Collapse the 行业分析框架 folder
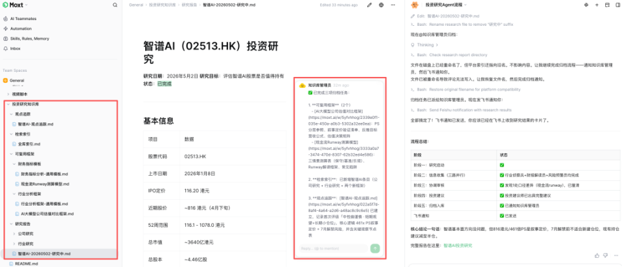The width and height of the screenshot is (622, 267). point(14,194)
